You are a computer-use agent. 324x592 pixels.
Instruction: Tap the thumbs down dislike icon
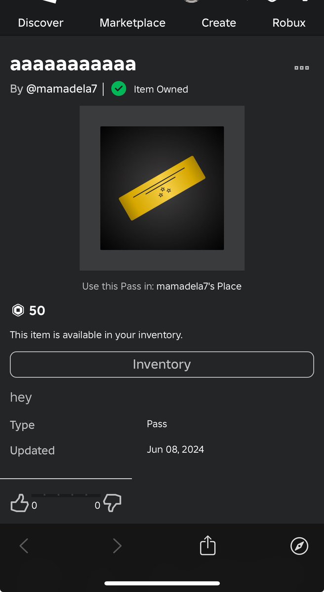pyautogui.click(x=113, y=504)
